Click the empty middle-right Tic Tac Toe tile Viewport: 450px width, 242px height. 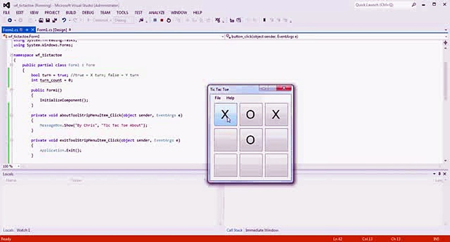[x=276, y=140]
